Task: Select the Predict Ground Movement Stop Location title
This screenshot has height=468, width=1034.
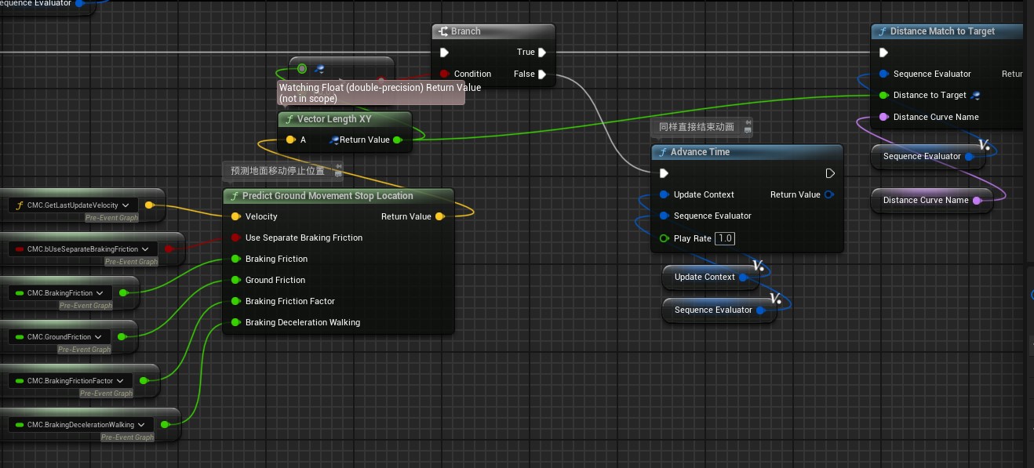Action: pos(327,196)
